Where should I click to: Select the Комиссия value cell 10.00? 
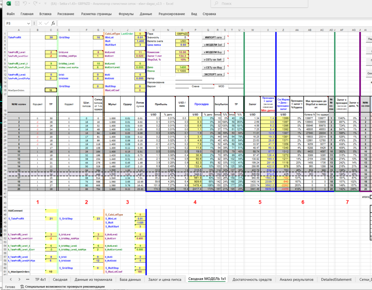pos(182,52)
